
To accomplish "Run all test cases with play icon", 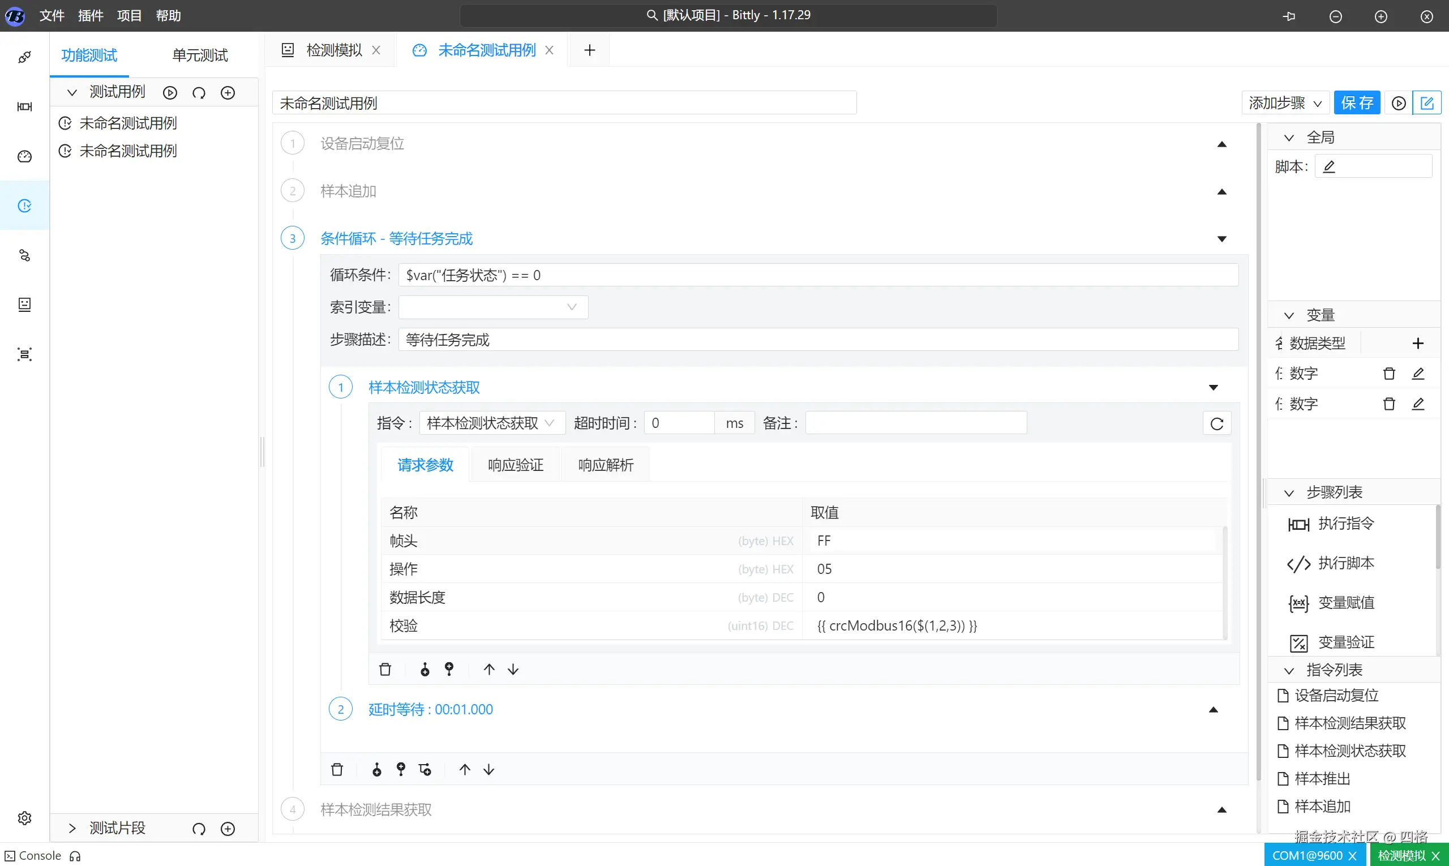I will pyautogui.click(x=170, y=93).
